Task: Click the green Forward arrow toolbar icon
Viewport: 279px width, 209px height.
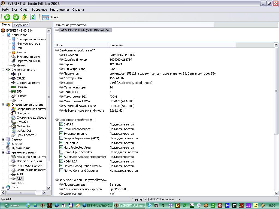Action: [16, 17]
